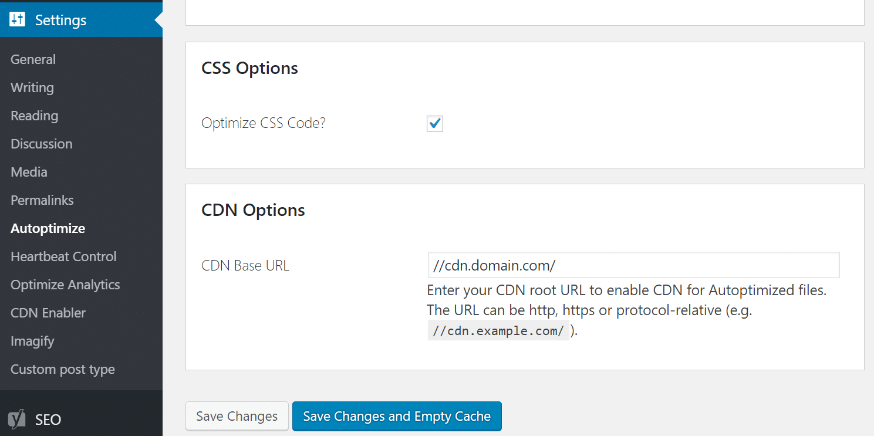The image size is (874, 436).
Task: Select Imagify from the sidebar
Action: click(x=31, y=341)
